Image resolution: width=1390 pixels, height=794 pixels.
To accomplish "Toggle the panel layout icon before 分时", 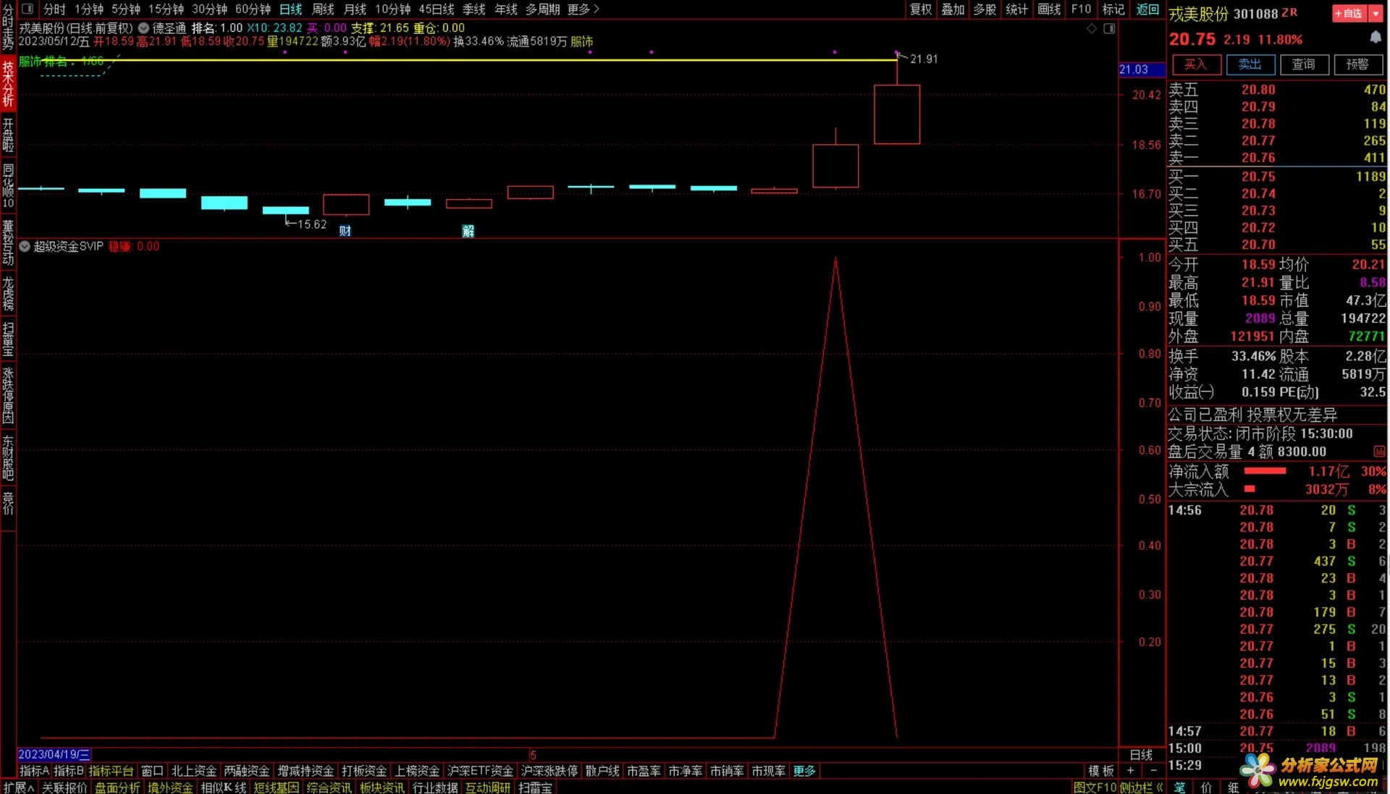I will (28, 9).
